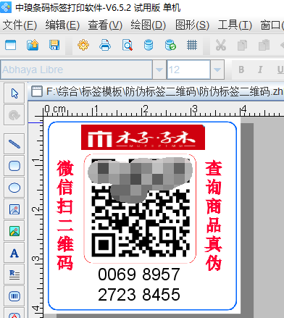Viewport: 284px width, 318px height.
Task: Select the text A tool
Action: tap(14, 253)
